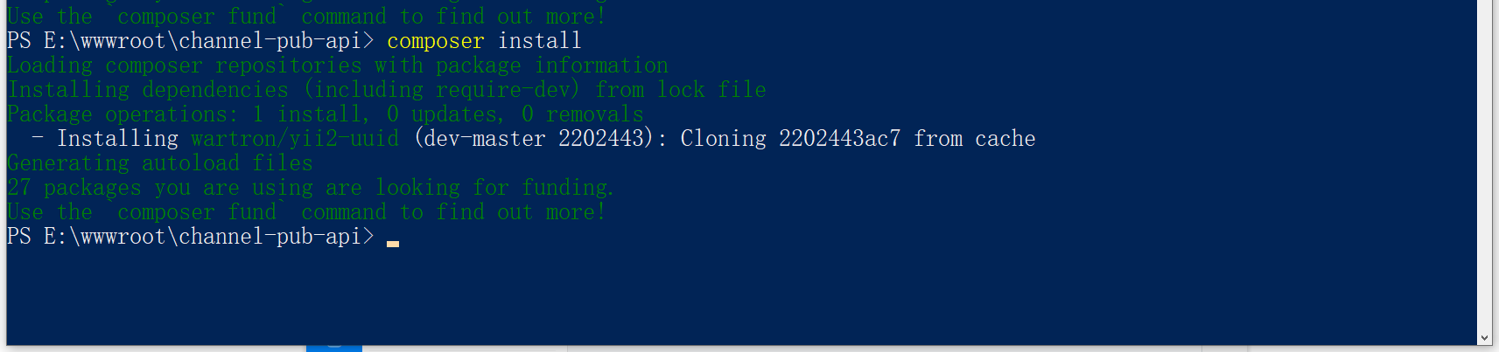Click the "looking for funding" text
Image resolution: width=1499 pixels, height=352 pixels.
494,188
